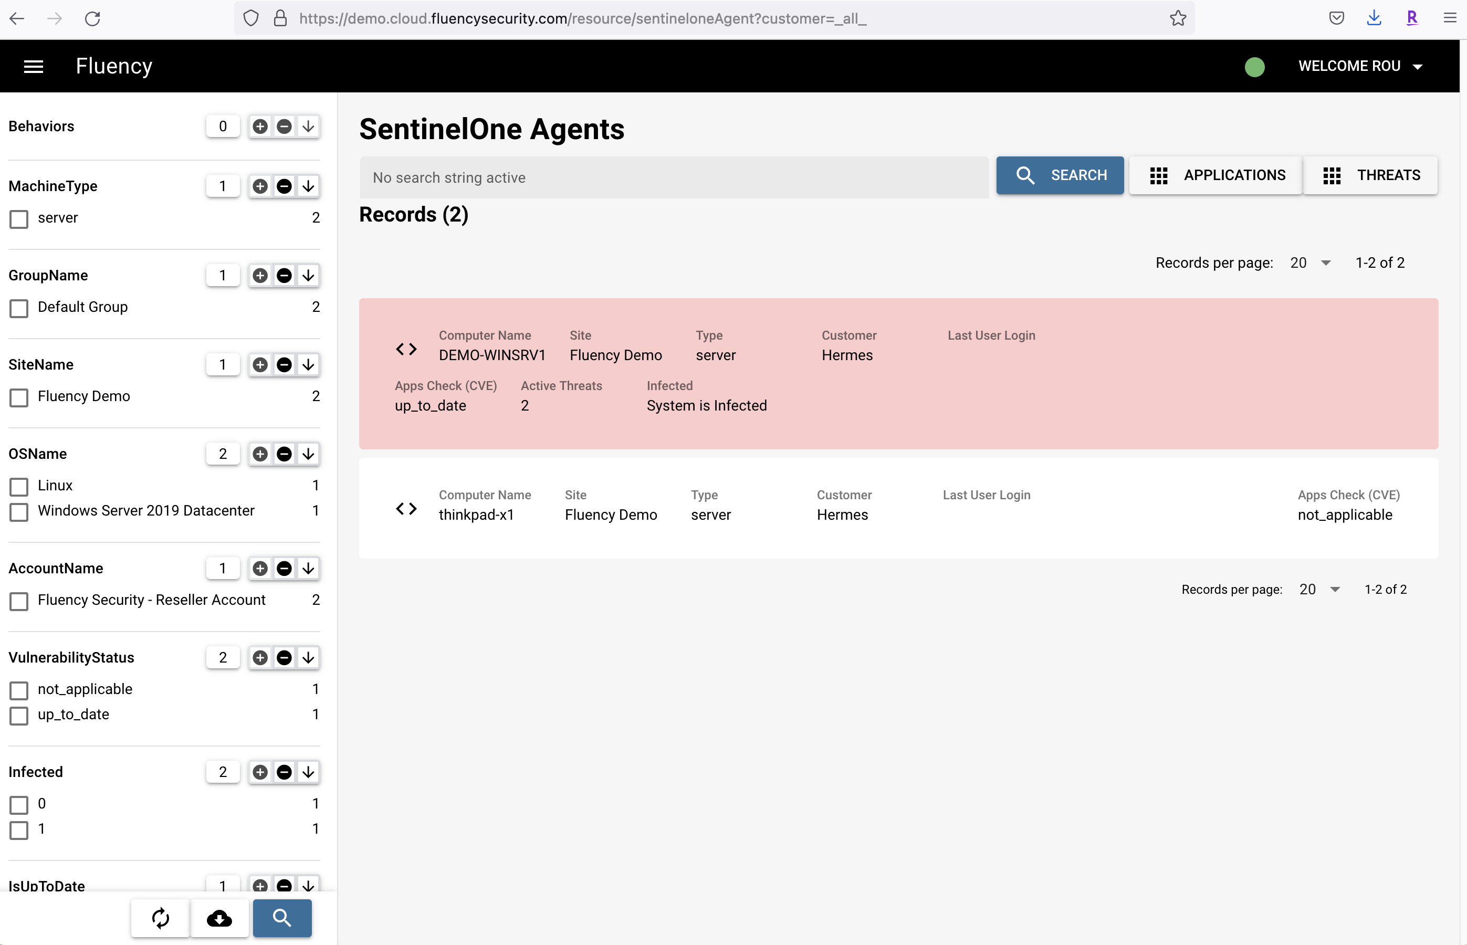The image size is (1467, 945).
Task: Open the APPLICATIONS view
Action: coord(1215,175)
